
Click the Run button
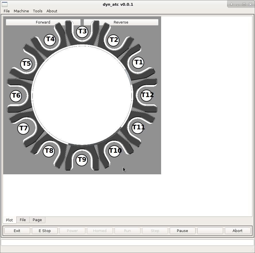coord(127,231)
